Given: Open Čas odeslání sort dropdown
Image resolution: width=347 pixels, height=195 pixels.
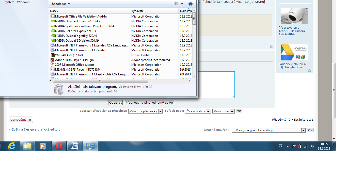Looking at the screenshot, I should 198,111.
